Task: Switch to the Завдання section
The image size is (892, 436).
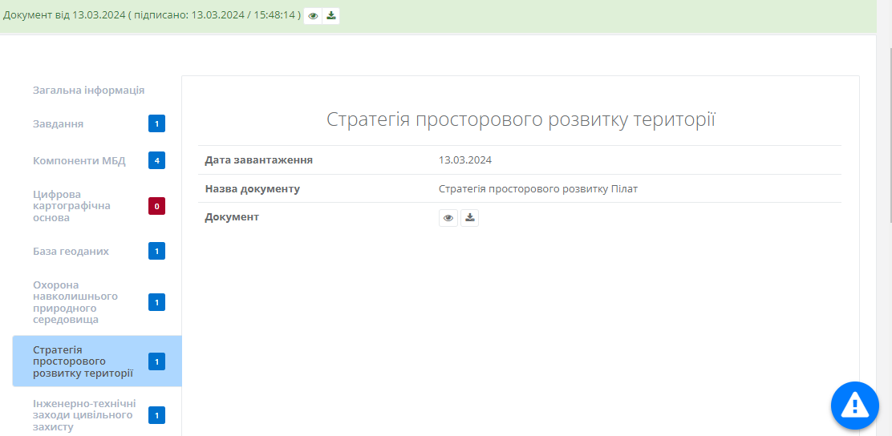Action: pyautogui.click(x=58, y=124)
